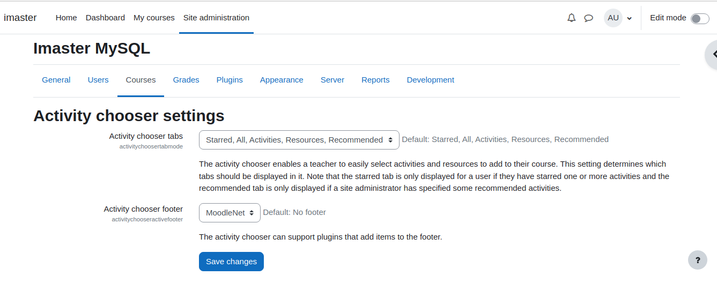717x283 pixels.
Task: Go to the Reports tab
Action: point(375,80)
